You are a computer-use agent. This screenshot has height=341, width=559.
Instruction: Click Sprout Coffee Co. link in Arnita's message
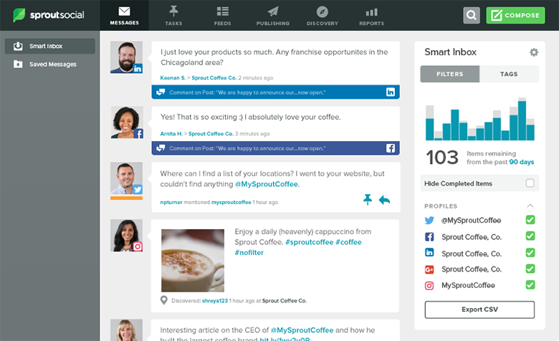(211, 134)
